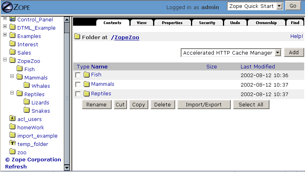Sort by the Last Modified column

(258, 66)
